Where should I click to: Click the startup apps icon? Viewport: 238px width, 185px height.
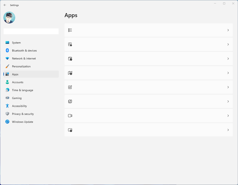click(70, 130)
